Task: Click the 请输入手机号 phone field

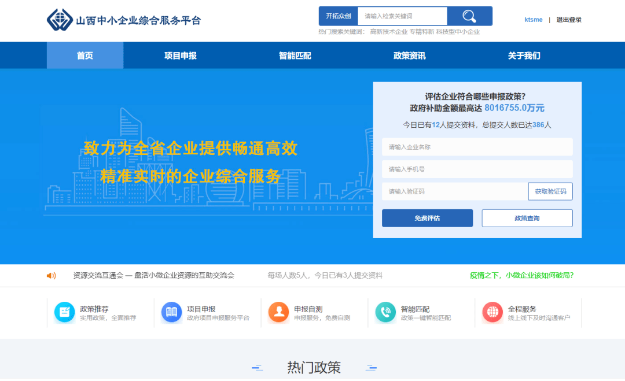Action: 477,169
